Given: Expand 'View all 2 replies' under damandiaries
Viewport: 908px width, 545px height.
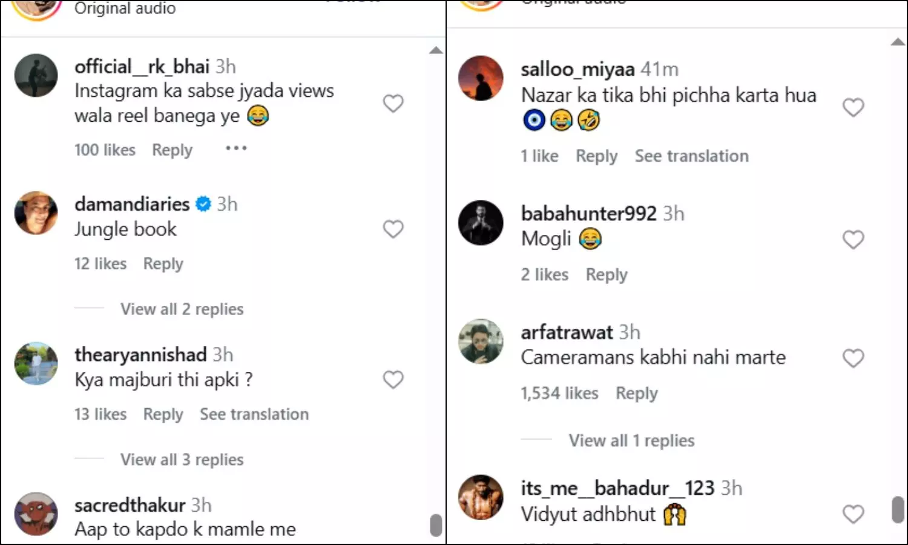Looking at the screenshot, I should 182,309.
